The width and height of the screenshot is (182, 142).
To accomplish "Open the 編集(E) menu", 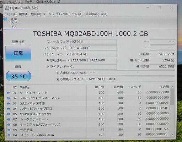I will 24,14.
